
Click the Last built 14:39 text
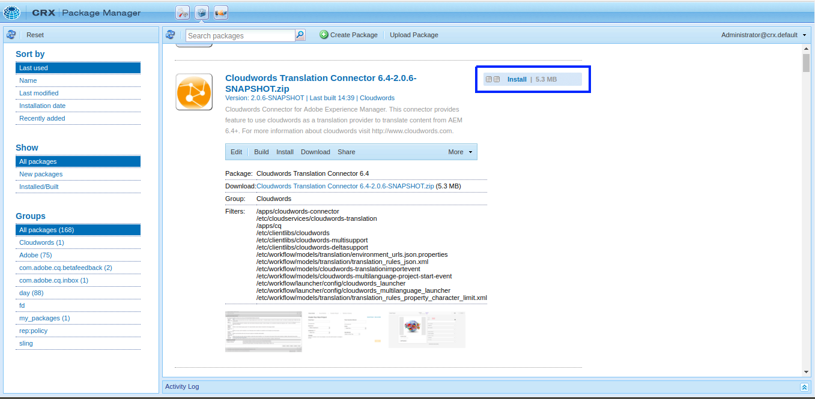point(332,98)
